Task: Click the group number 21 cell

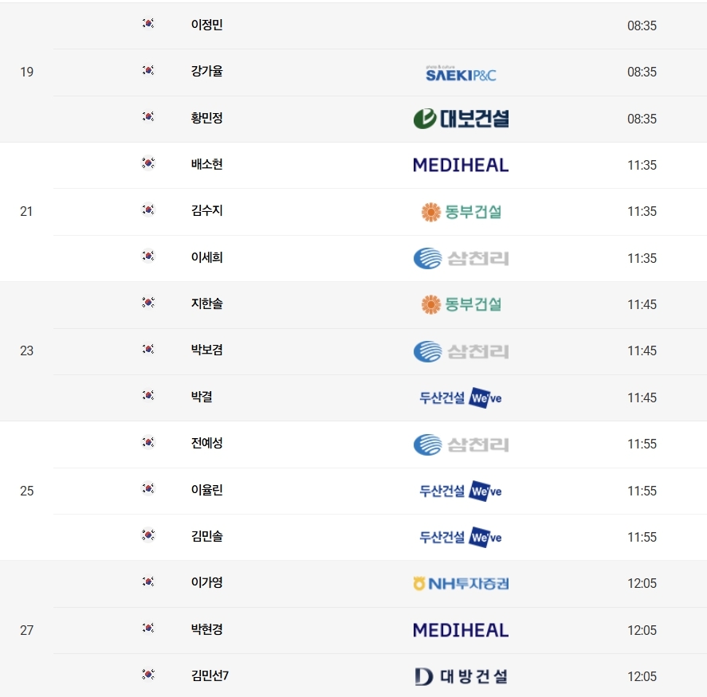Action: (x=27, y=211)
